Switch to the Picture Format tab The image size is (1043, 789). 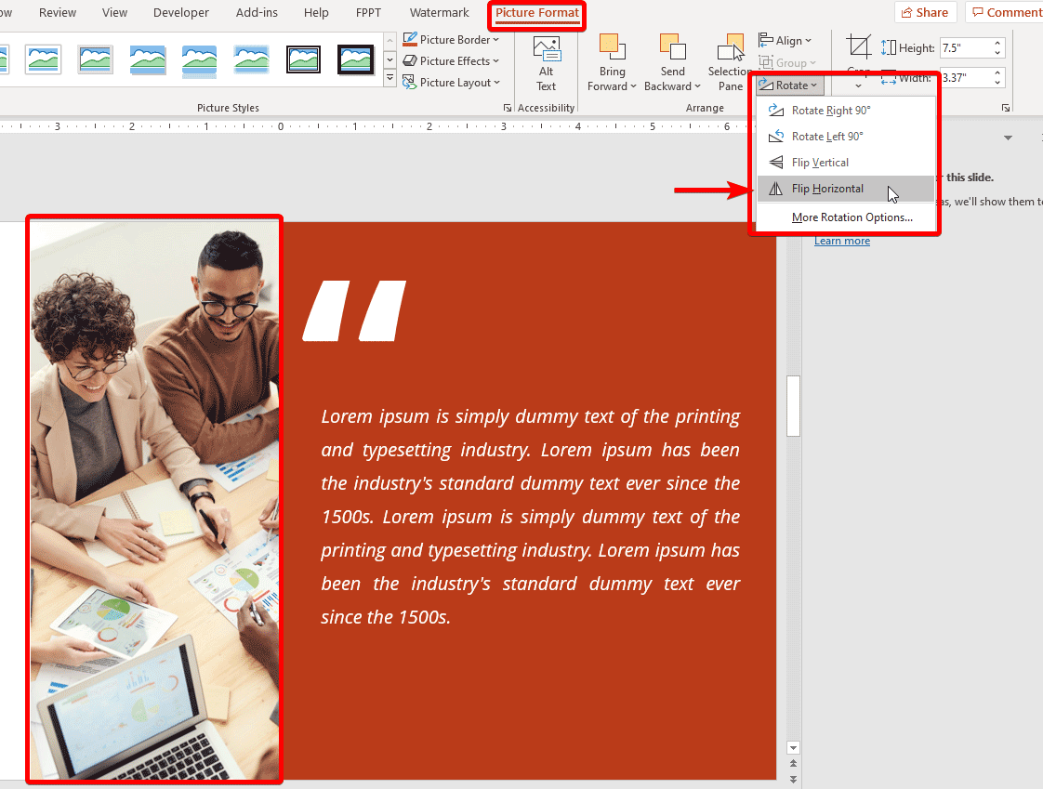pos(536,13)
